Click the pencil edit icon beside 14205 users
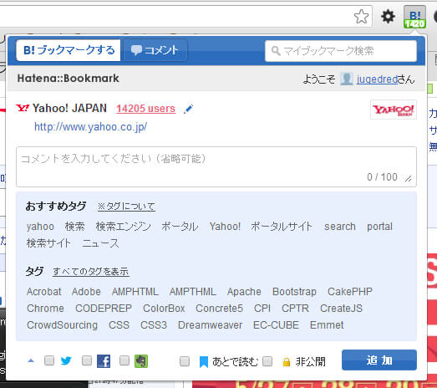Viewport: 437px width, 388px height. coord(188,109)
